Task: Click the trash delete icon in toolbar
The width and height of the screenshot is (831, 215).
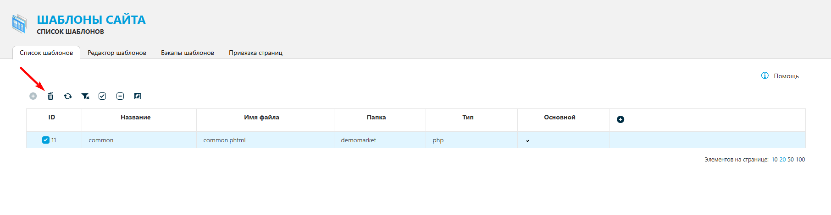Action: click(50, 96)
